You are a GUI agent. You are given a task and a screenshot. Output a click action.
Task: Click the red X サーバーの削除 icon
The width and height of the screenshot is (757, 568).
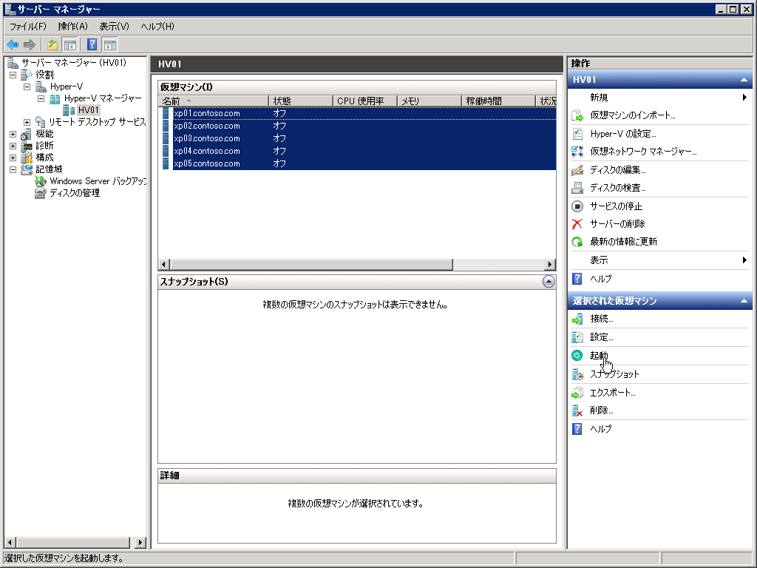[577, 224]
